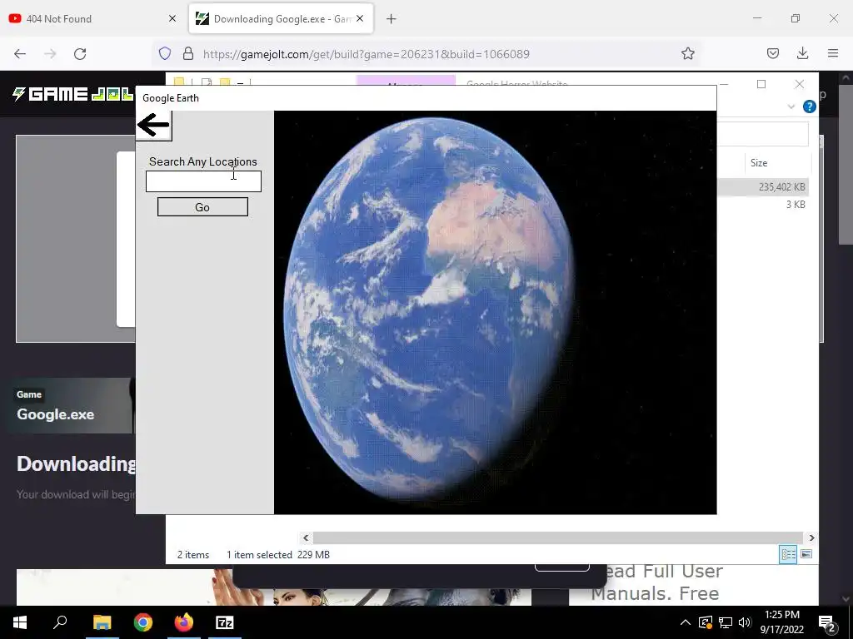
Task: Open the volume tray icon
Action: click(745, 622)
